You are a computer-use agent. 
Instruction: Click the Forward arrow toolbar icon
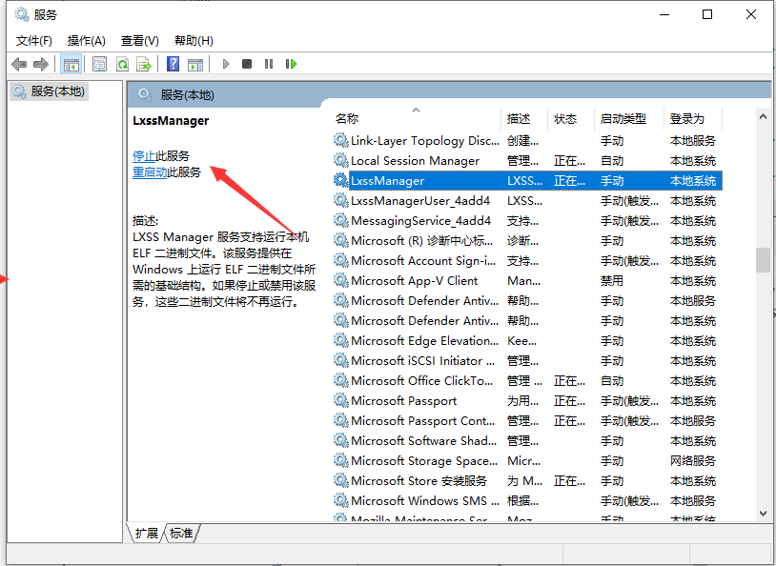point(41,64)
